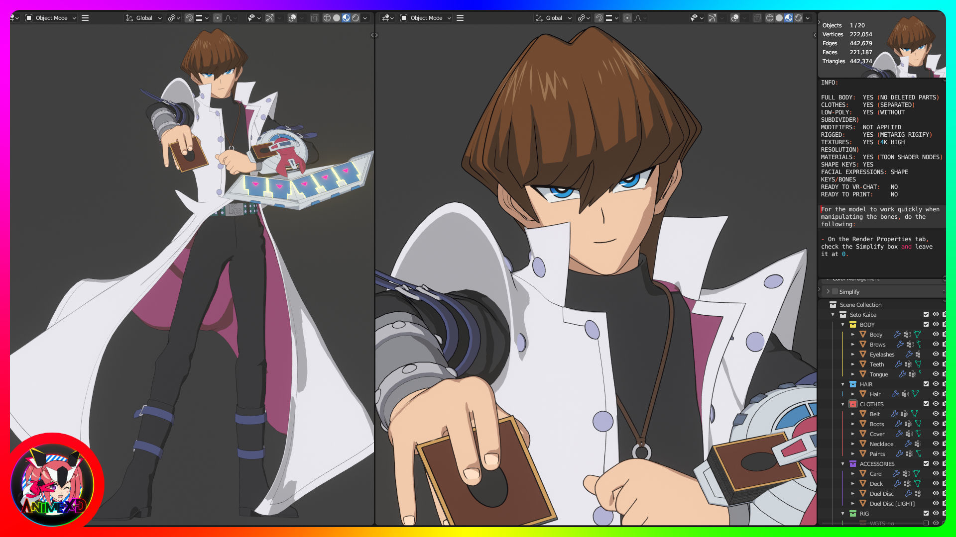The image size is (956, 537).
Task: Open editor type selector in right viewport
Action: pos(388,18)
